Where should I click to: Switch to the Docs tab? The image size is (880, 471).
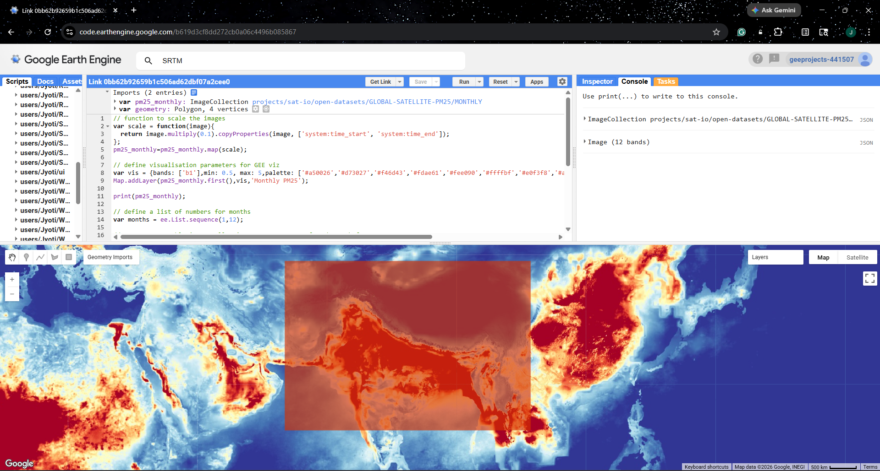(x=45, y=81)
